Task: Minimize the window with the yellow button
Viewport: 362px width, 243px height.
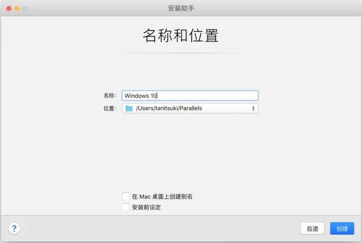Action: tap(17, 9)
